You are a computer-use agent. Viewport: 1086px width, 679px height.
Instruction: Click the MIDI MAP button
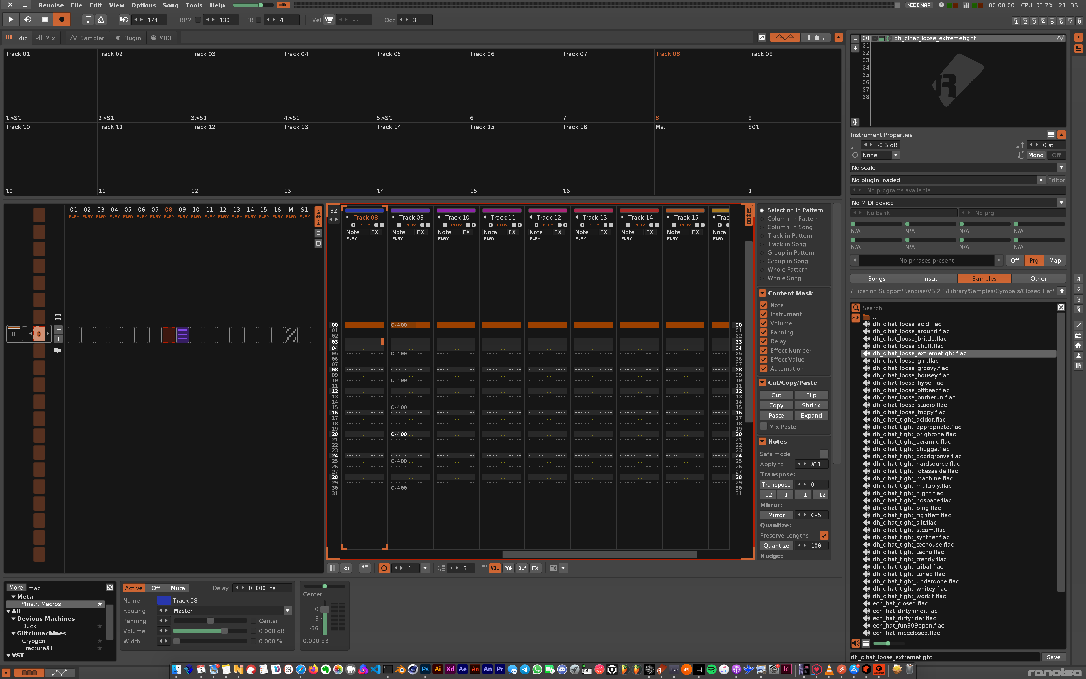point(919,5)
